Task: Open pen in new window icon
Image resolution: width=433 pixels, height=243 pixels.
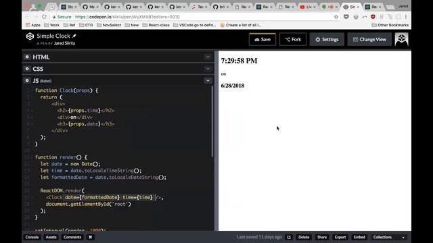Action: tap(289, 237)
